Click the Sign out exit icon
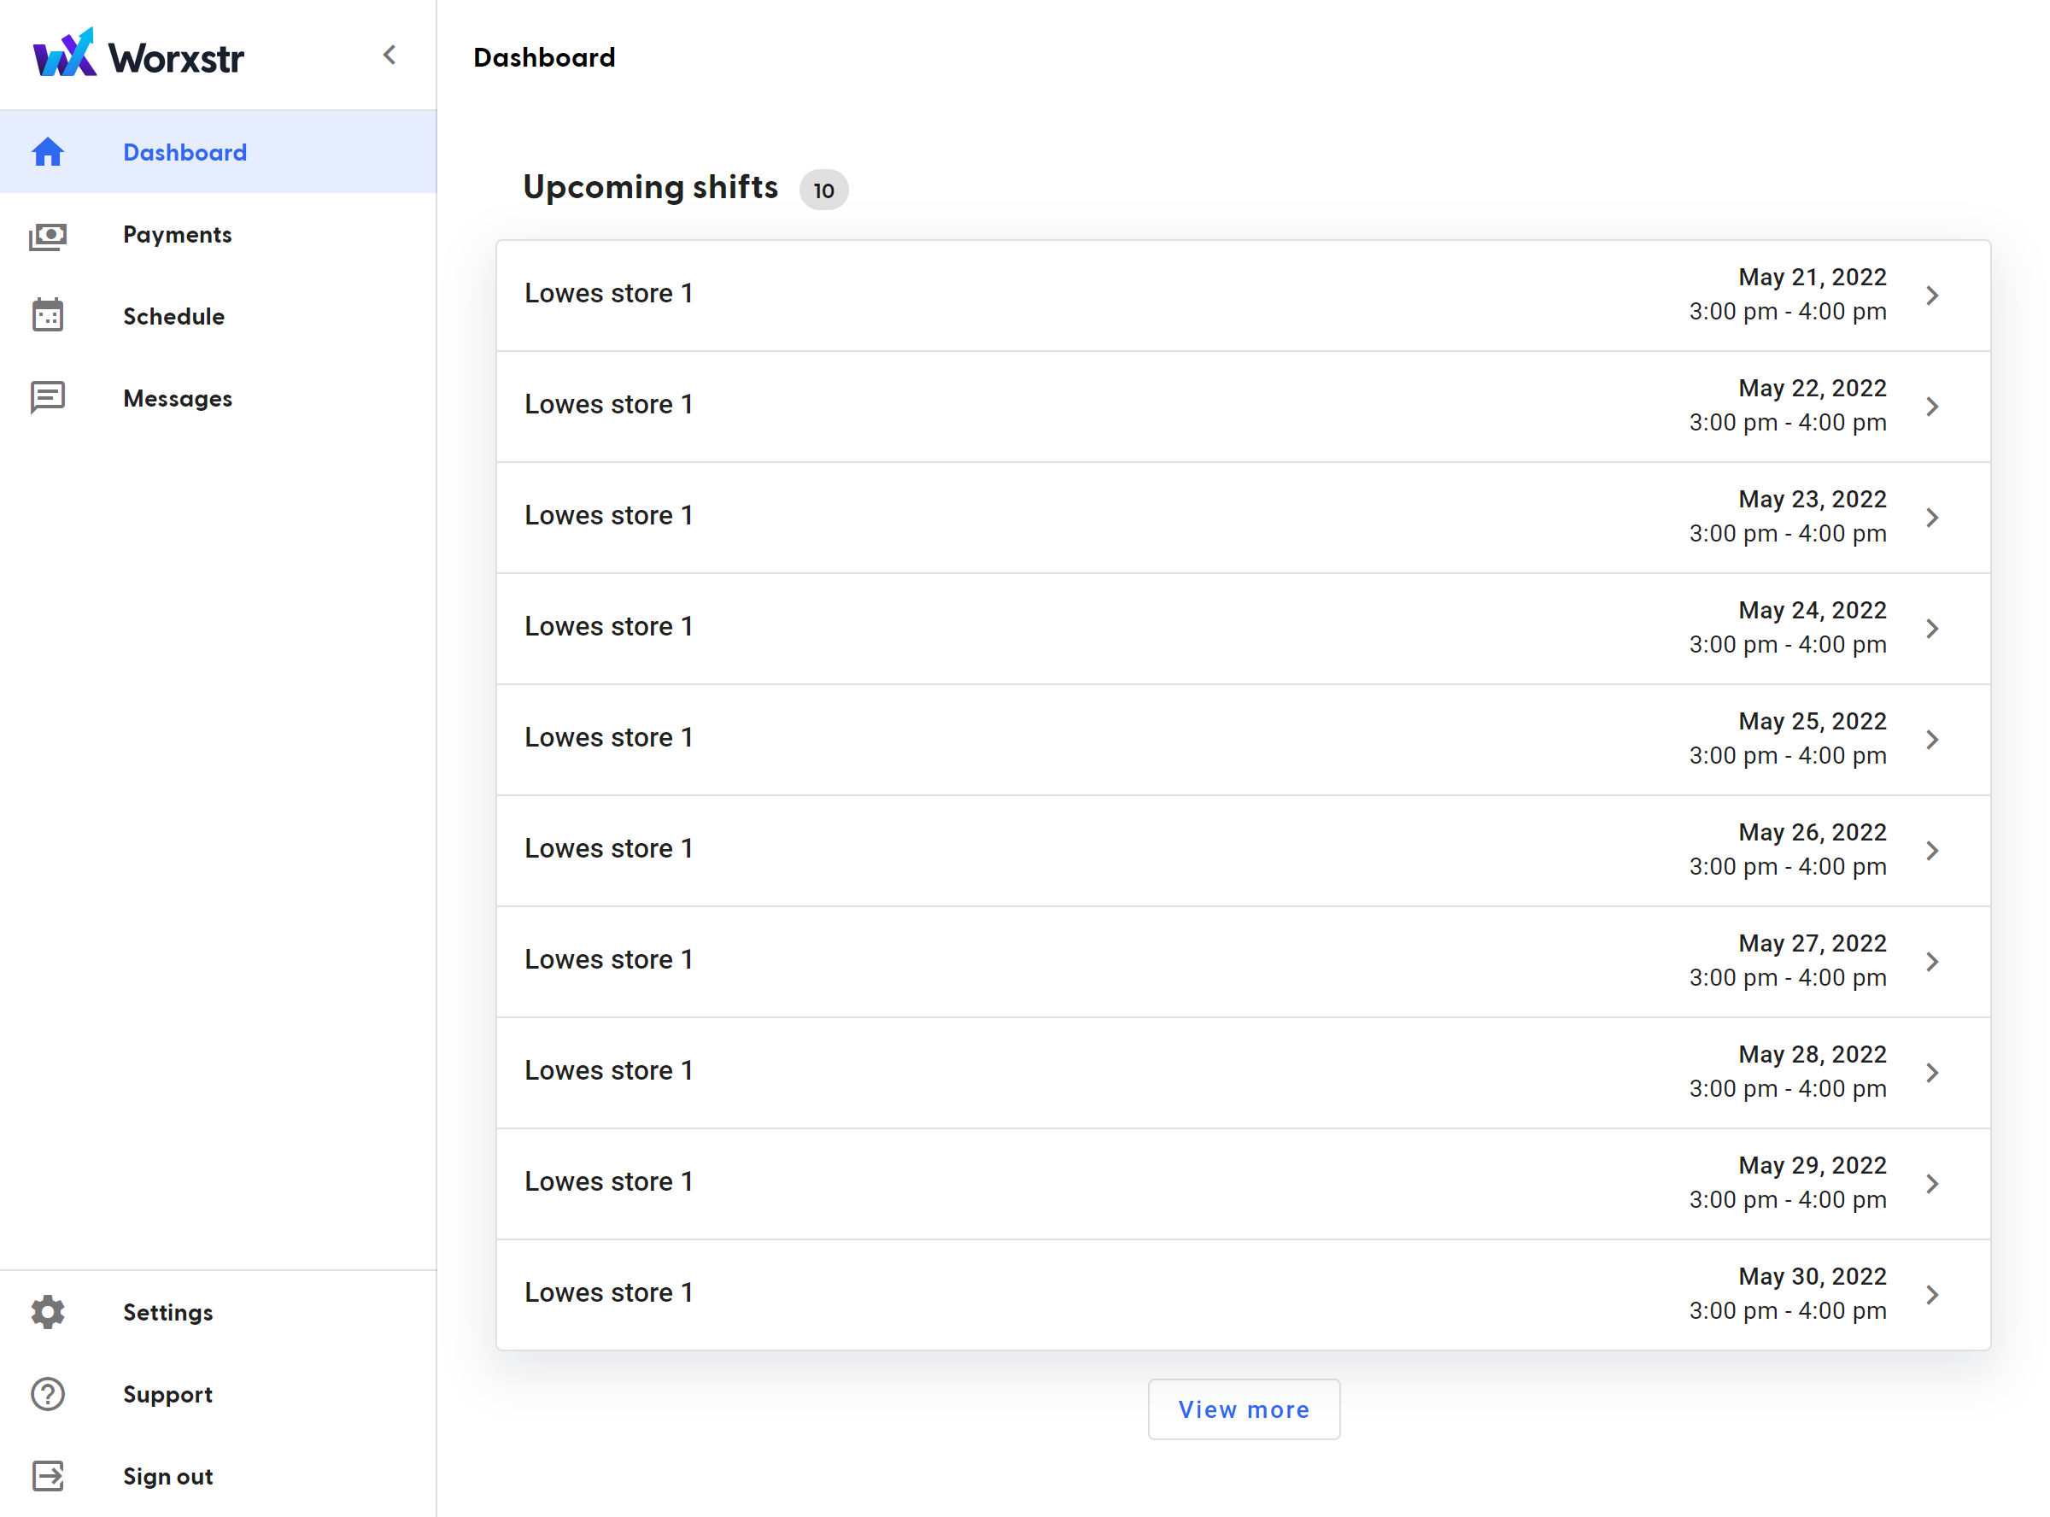 click(x=48, y=1476)
